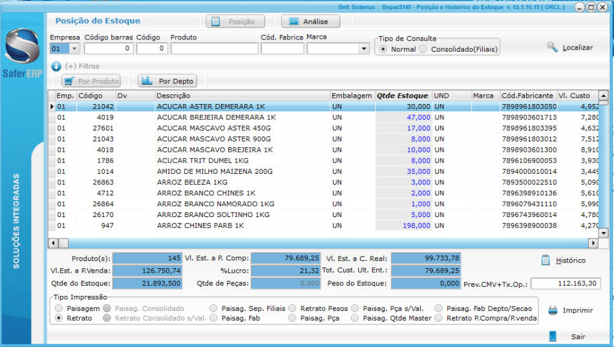Image resolution: width=614 pixels, height=347 pixels.
Task: Sort by Qtde Estoque column header
Action: [403, 96]
